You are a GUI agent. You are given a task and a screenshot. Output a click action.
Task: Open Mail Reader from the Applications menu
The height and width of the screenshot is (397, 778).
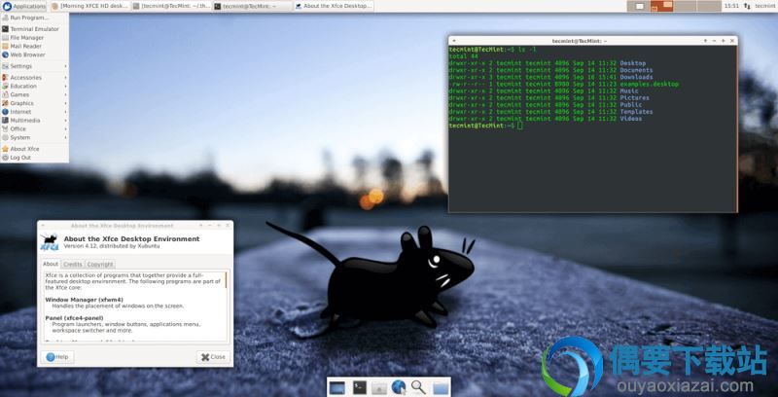point(34,46)
